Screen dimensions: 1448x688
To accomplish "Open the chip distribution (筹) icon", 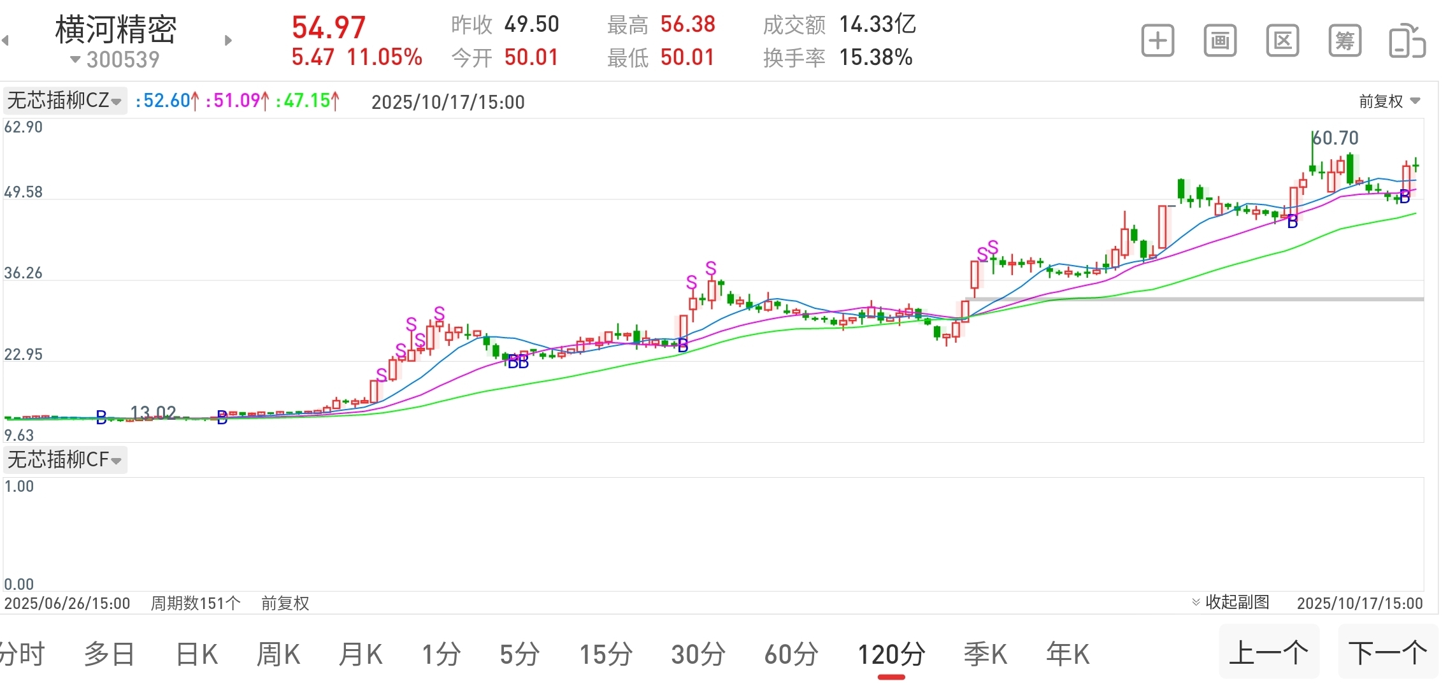I will pos(1344,41).
